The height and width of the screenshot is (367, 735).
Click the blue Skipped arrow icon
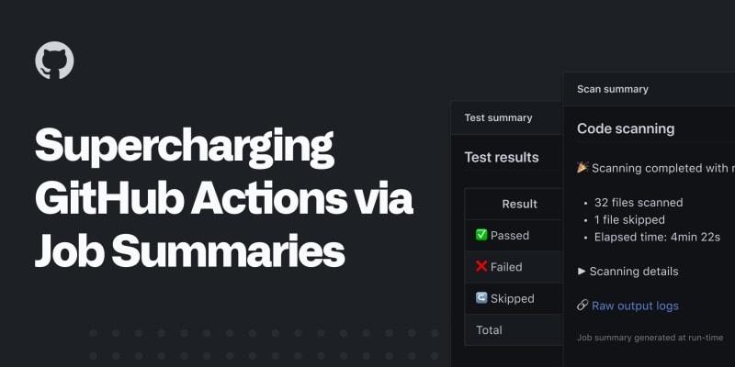coord(481,298)
